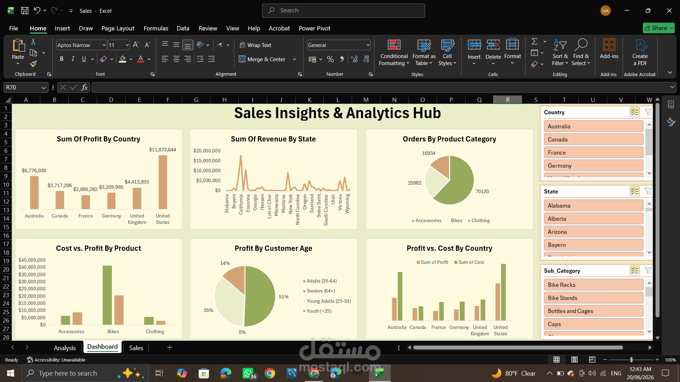Click the horizontal sheet scrollbar
This screenshot has height=382, width=680.
click(x=518, y=348)
